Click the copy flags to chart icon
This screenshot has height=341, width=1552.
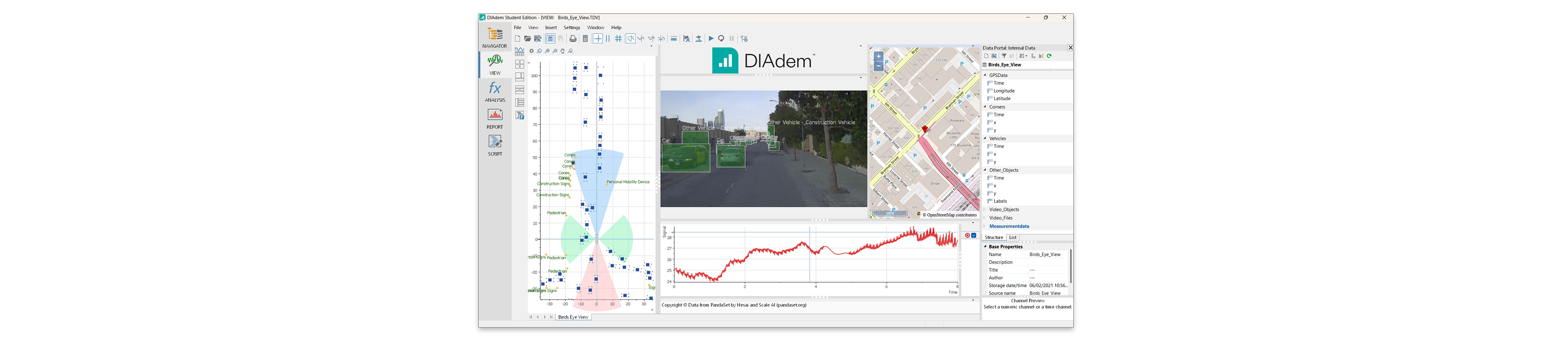click(x=699, y=38)
